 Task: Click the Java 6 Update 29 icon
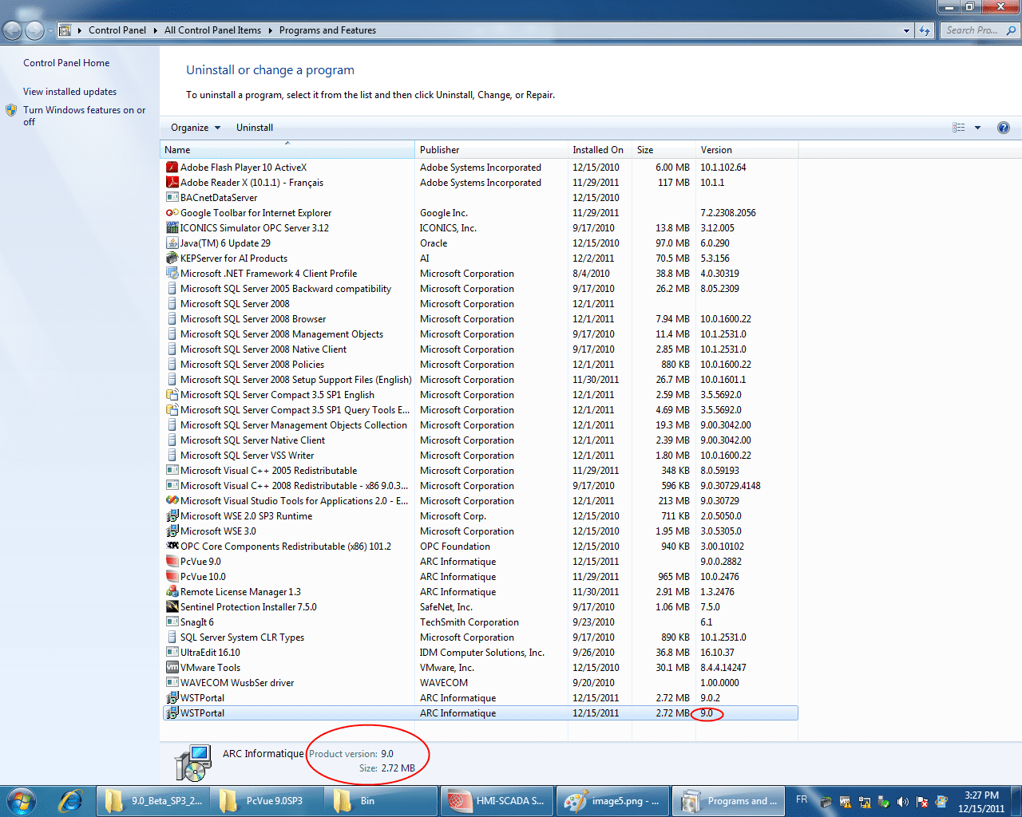(x=172, y=243)
